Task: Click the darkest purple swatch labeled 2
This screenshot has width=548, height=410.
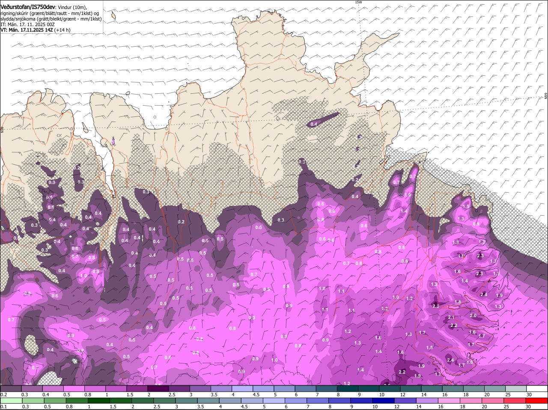Action: pyautogui.click(x=159, y=389)
